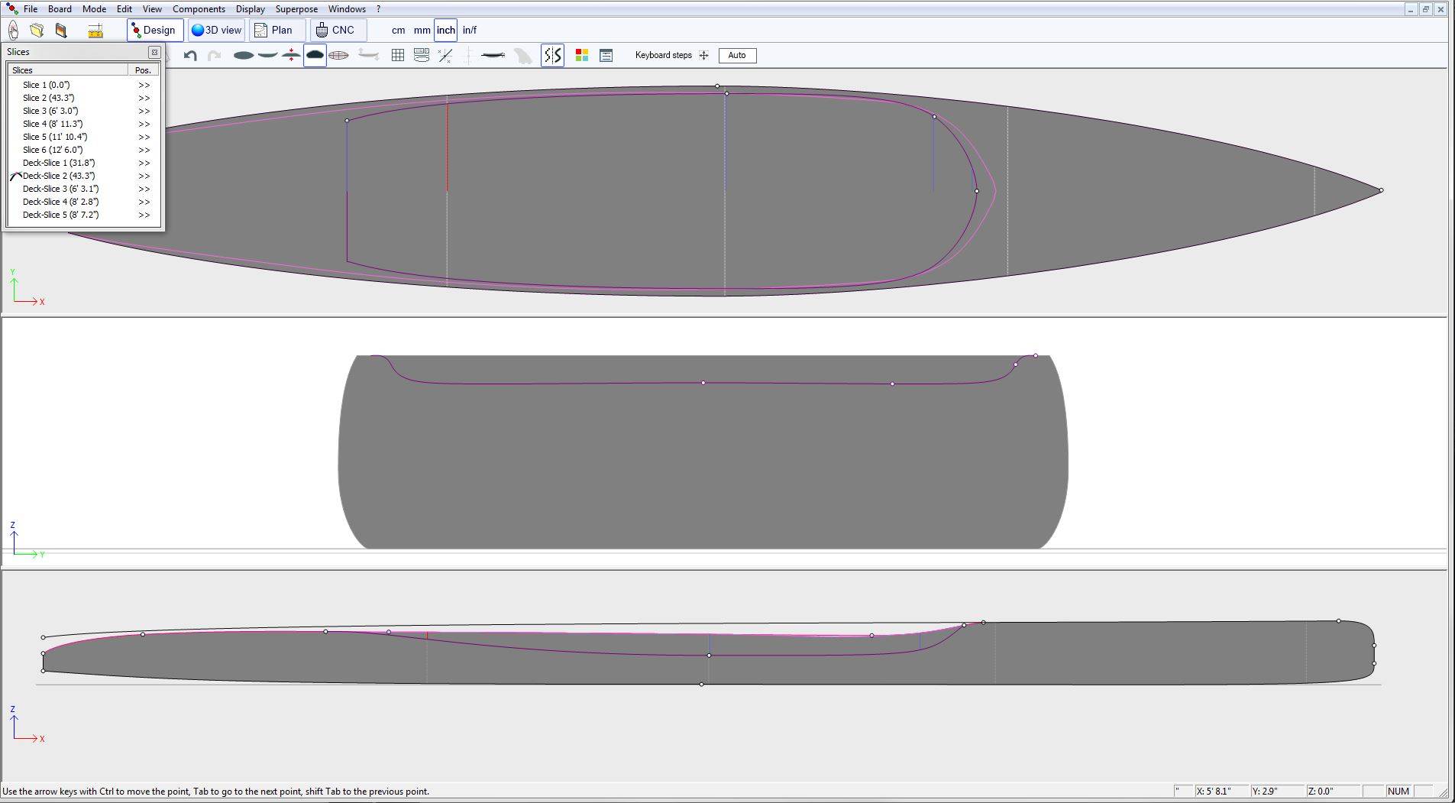
Task: Expand position arrows for Deck-Slice 4
Action: [144, 202]
